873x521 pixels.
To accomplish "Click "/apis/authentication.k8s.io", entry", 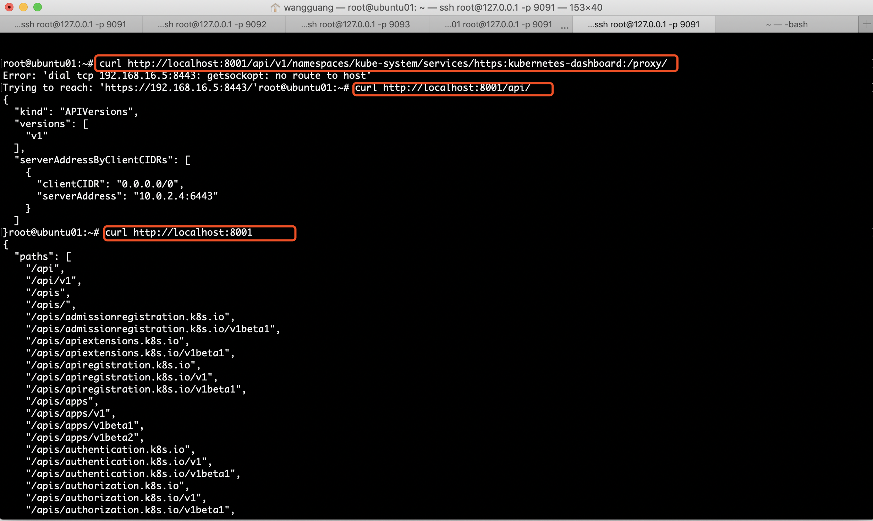I will (110, 449).
